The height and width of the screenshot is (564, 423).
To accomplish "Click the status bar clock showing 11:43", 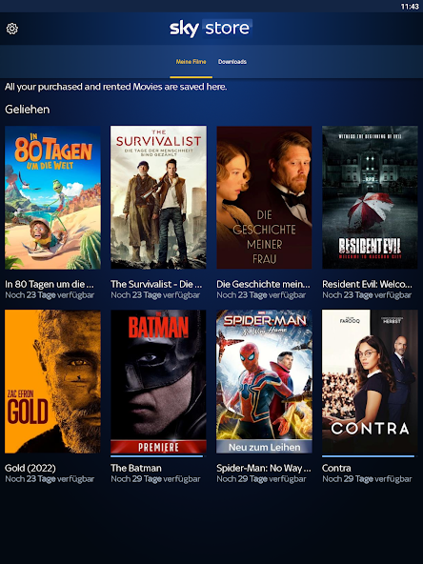I will [410, 7].
